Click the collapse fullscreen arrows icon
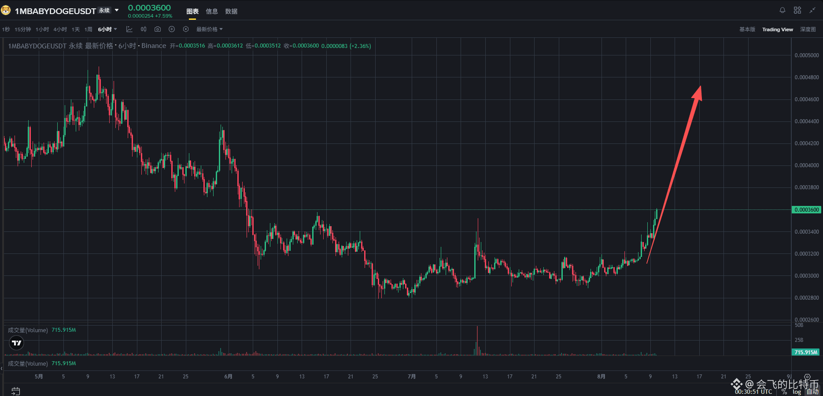Viewport: 823px width, 396px height. coord(812,10)
